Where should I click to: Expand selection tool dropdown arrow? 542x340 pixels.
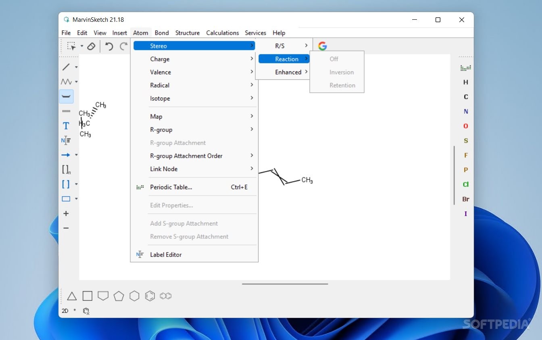coord(81,46)
